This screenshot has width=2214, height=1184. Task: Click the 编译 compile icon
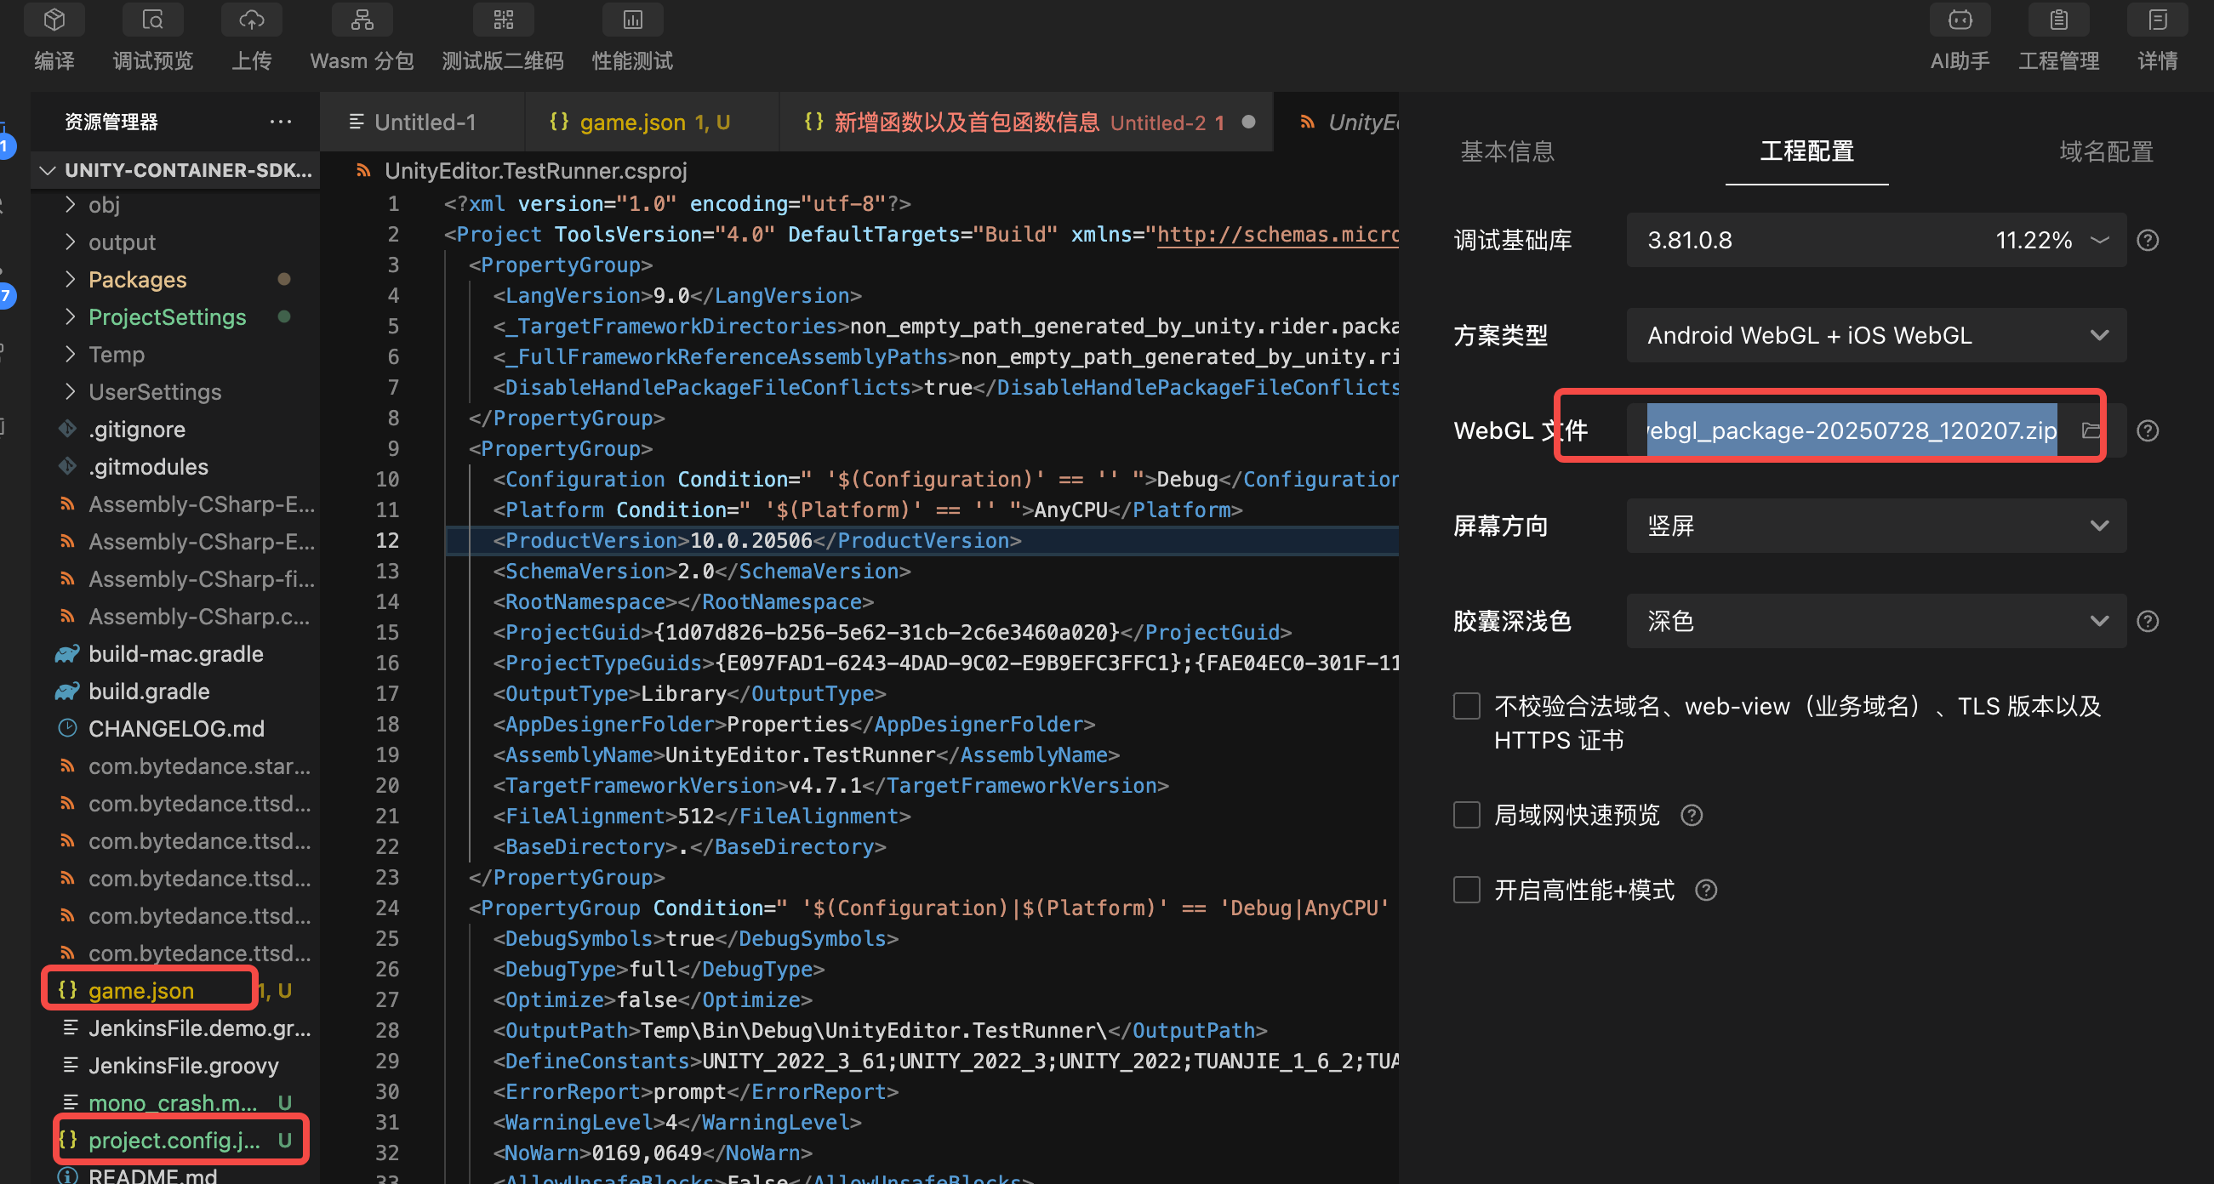point(54,20)
